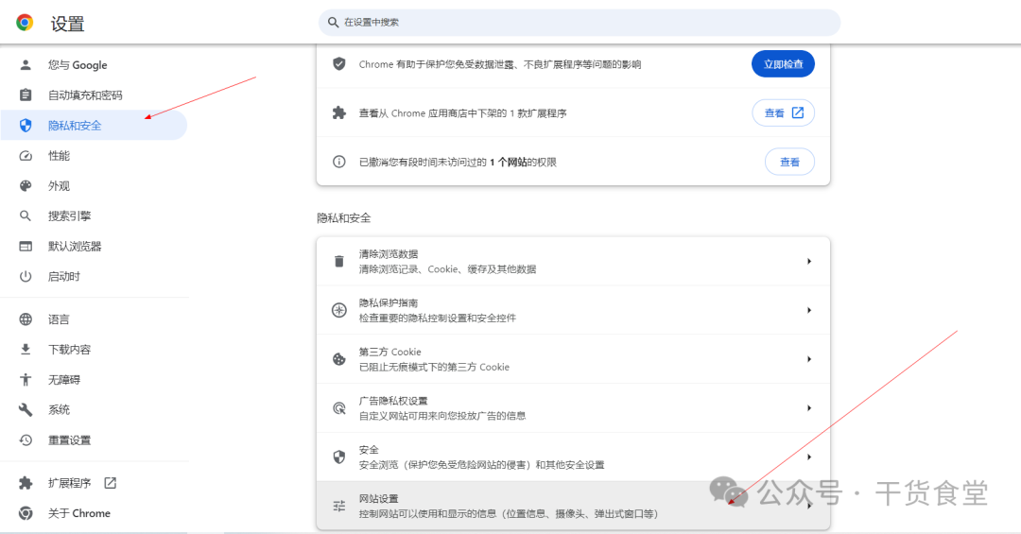Open 您与 Google settings section

click(x=94, y=64)
